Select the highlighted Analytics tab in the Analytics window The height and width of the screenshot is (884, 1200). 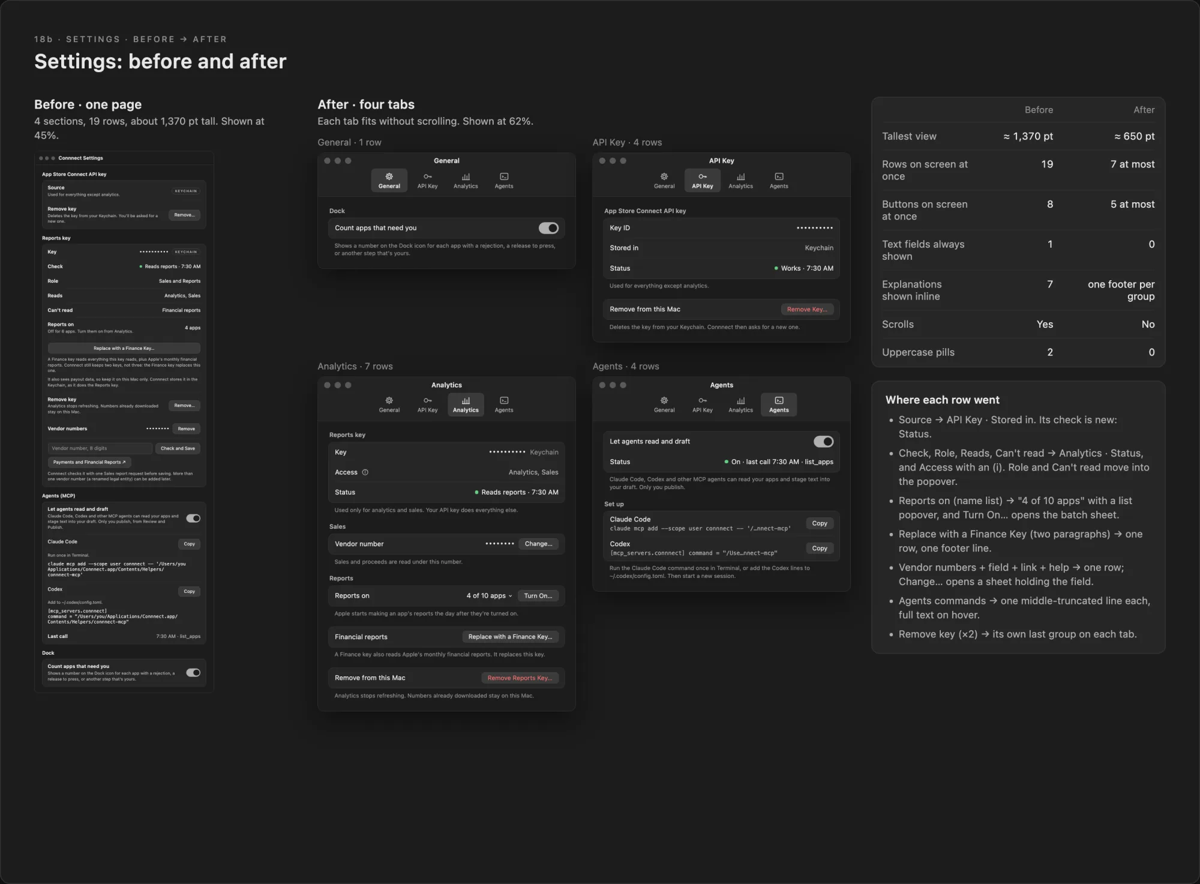[x=466, y=404]
